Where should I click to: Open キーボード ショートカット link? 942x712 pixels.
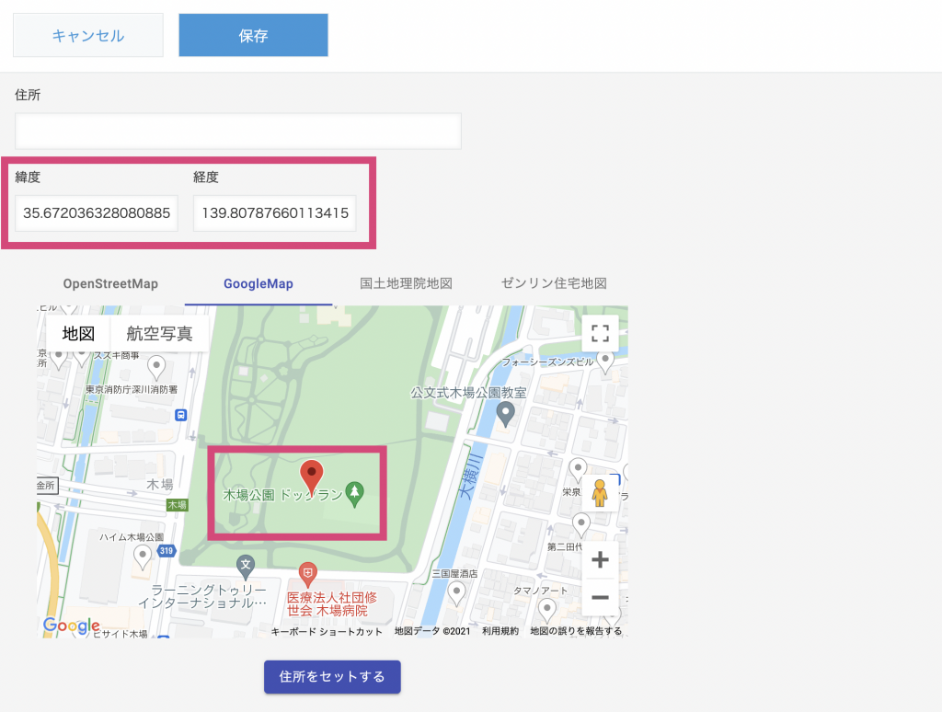pos(327,631)
